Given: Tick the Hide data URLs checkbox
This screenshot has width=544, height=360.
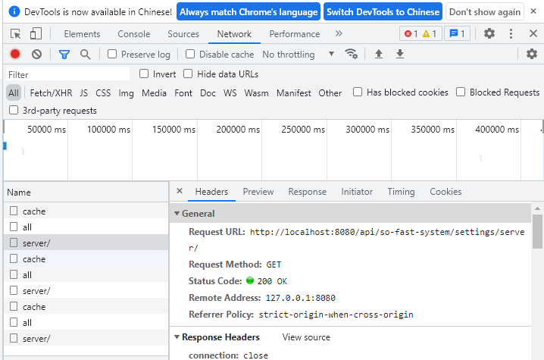Looking at the screenshot, I should (189, 74).
